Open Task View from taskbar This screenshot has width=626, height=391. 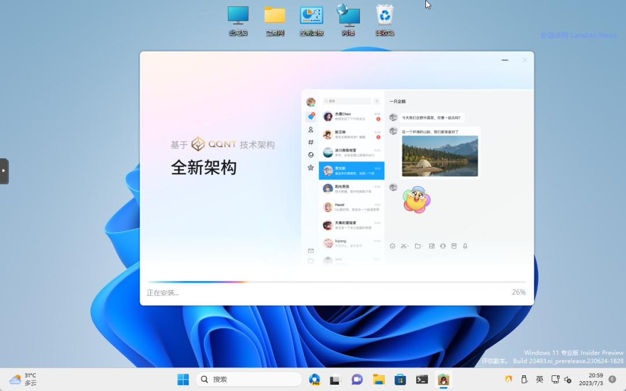[335, 379]
